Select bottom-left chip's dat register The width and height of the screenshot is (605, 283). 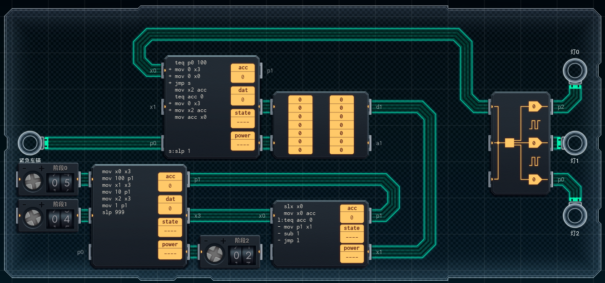coord(170,205)
